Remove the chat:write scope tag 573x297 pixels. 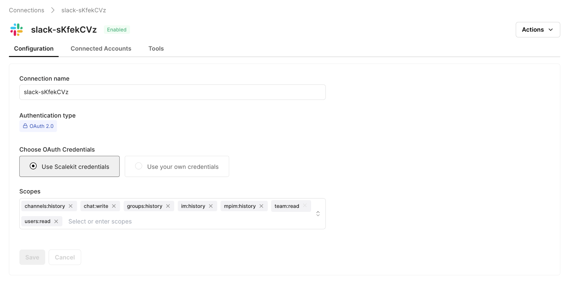[x=114, y=206]
